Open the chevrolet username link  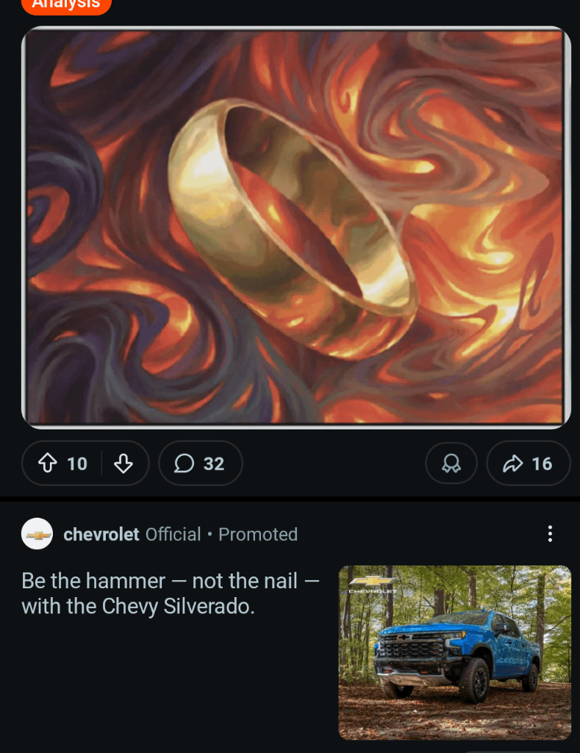tap(101, 534)
